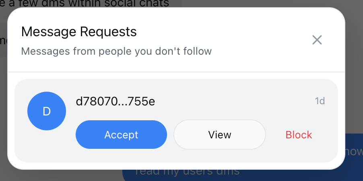Click the username d78070...755e
The width and height of the screenshot is (363, 181).
[115, 102]
